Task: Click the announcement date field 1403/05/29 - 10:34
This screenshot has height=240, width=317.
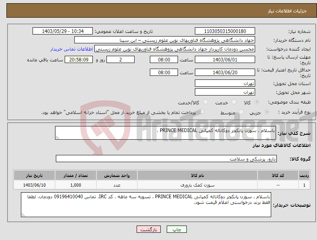Action: click(63, 31)
